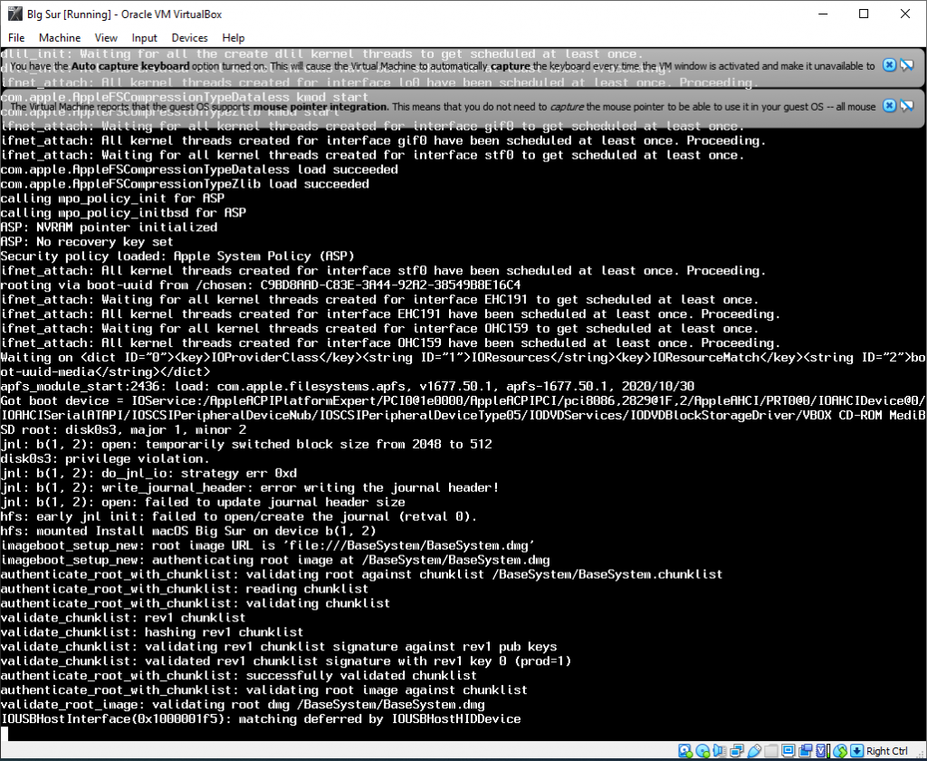Open the Input menu
The image size is (927, 761).
(x=144, y=38)
